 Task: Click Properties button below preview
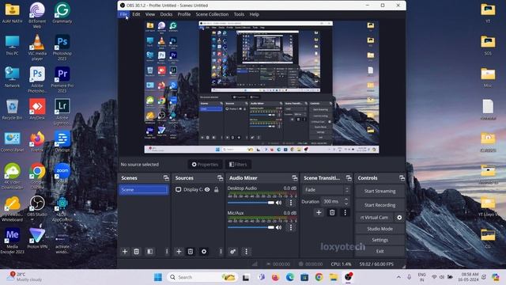(205, 165)
